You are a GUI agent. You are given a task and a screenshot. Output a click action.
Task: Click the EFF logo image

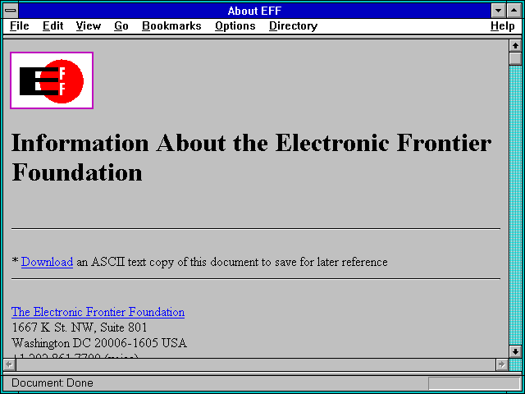52,80
